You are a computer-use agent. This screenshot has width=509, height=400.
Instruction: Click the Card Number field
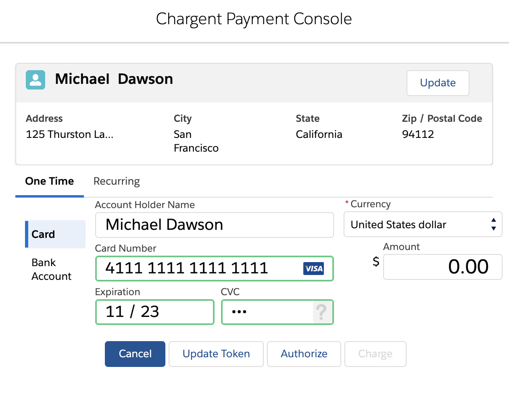point(194,269)
